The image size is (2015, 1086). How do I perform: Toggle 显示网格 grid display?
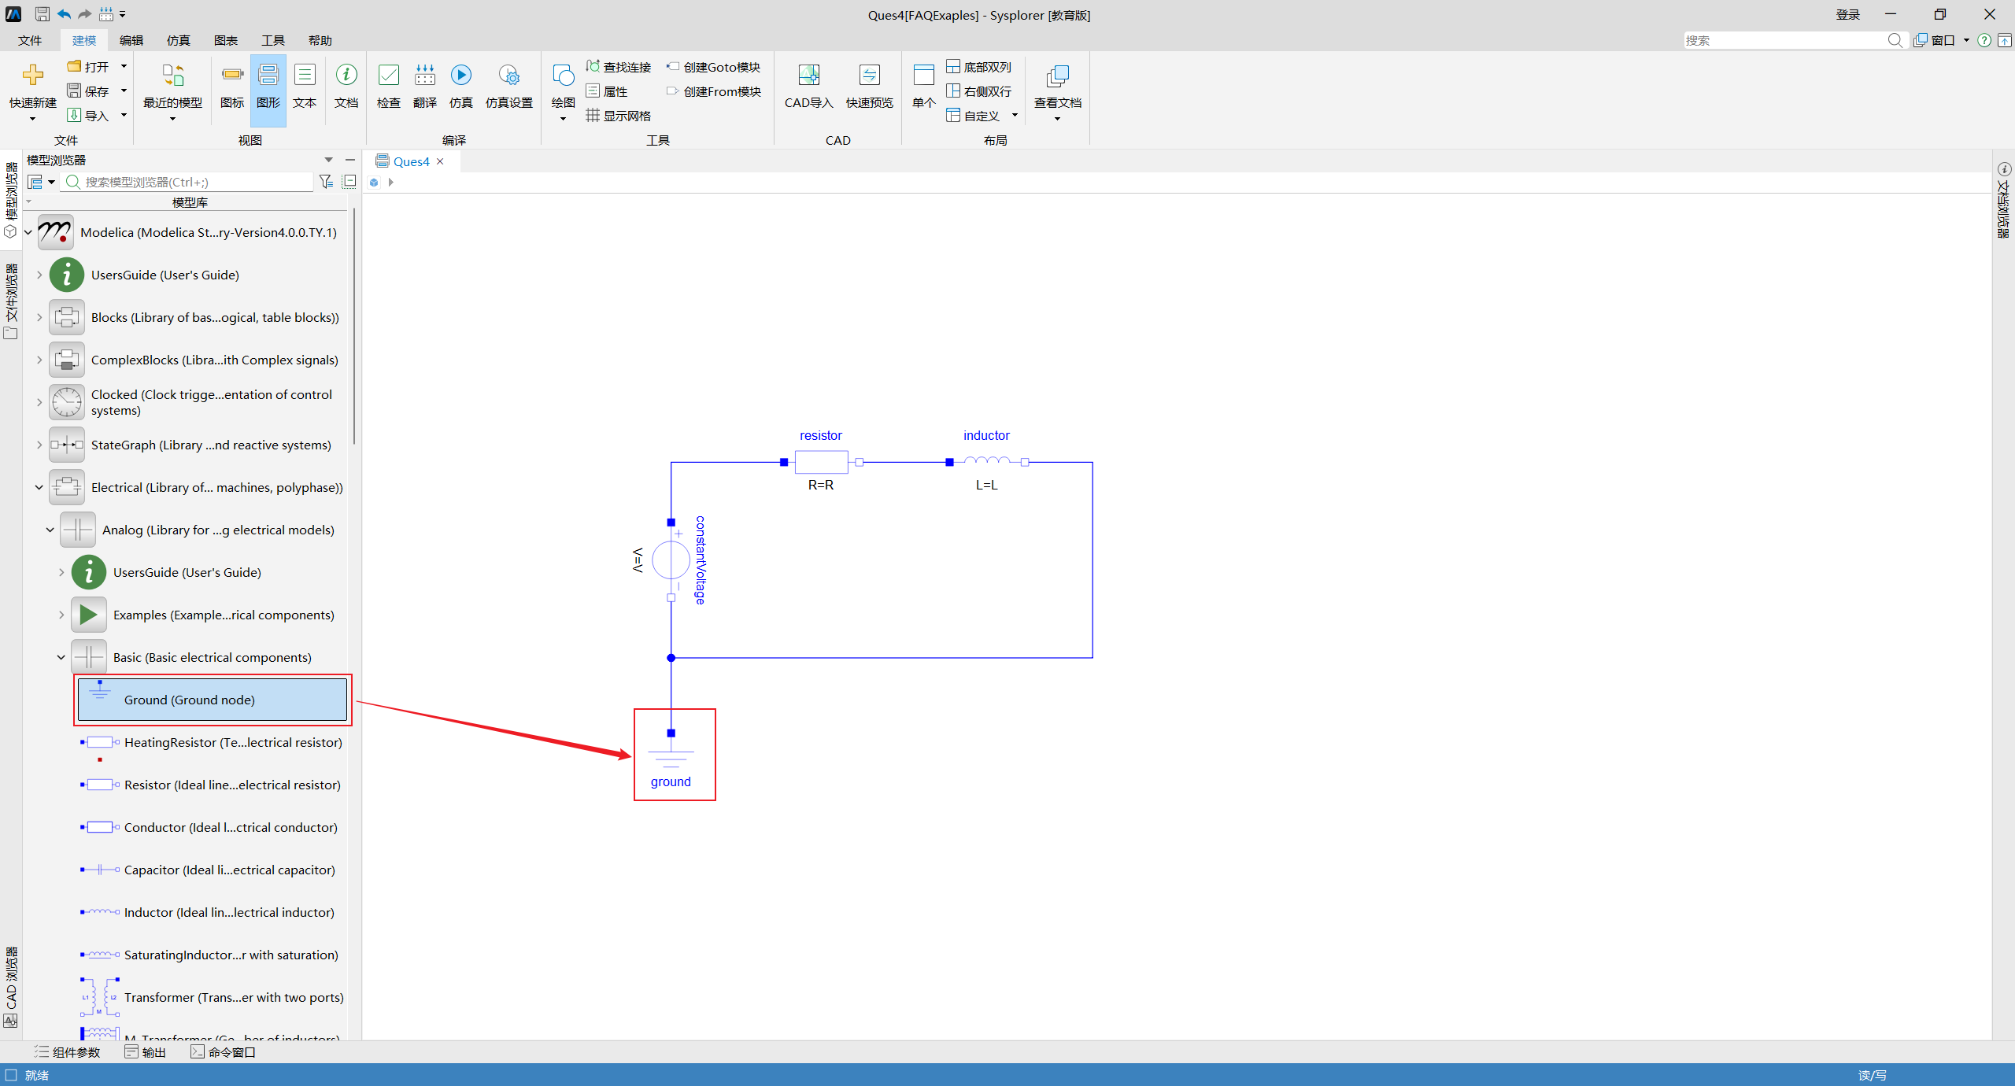coord(619,116)
